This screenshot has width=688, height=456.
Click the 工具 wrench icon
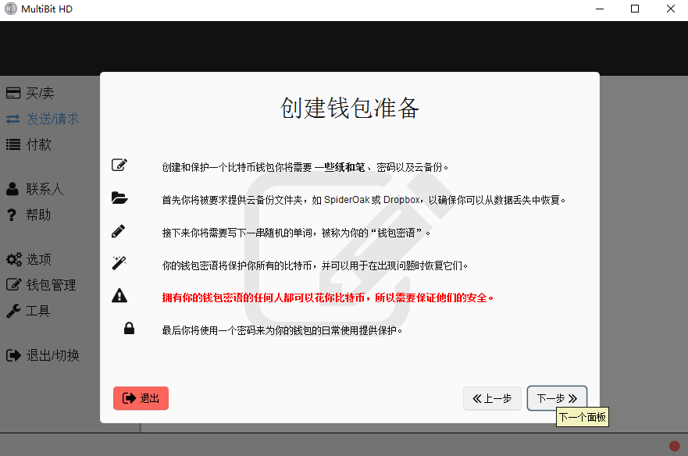12,310
